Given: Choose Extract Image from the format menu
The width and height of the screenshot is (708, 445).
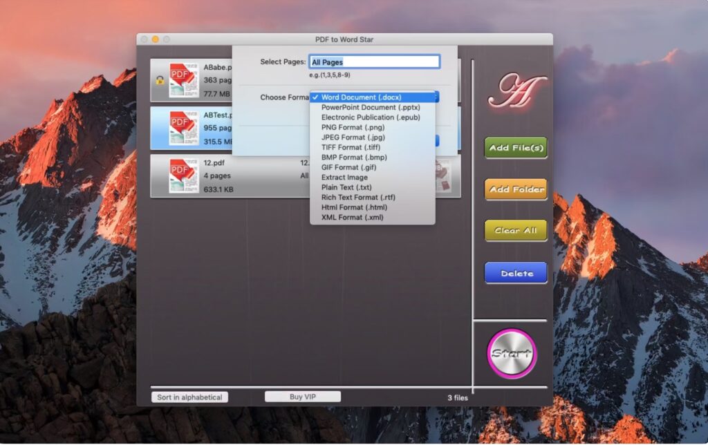Looking at the screenshot, I should coord(343,177).
